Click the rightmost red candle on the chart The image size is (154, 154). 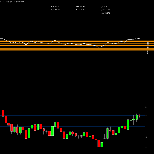point(140,116)
